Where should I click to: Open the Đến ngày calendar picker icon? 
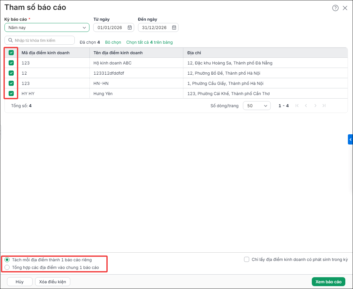tap(174, 27)
